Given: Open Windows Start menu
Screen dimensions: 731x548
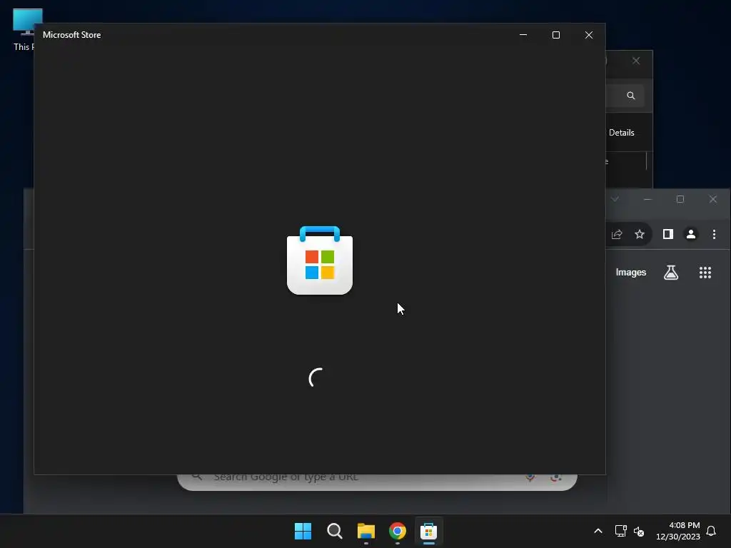Looking at the screenshot, I should [x=303, y=531].
